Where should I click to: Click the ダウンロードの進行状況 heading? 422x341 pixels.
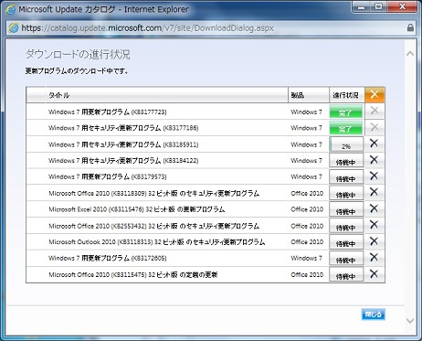click(78, 54)
